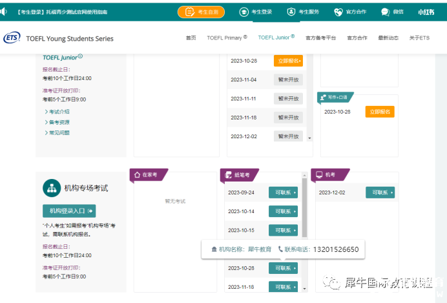Viewport: 447px width, 303px height.
Task: Click the 微信 chat bubble icon
Action: pyautogui.click(x=385, y=12)
